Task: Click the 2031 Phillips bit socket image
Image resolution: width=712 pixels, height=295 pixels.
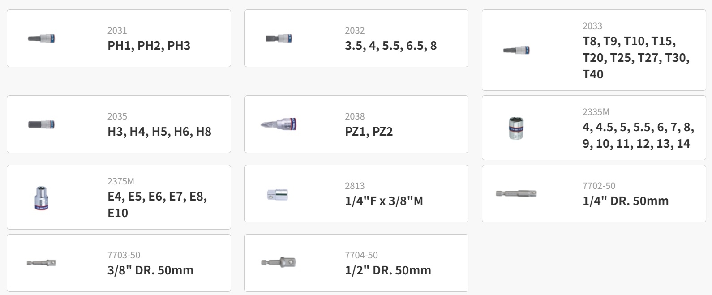Action: click(41, 38)
